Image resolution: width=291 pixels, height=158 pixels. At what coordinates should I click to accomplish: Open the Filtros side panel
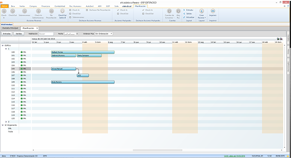(288, 51)
